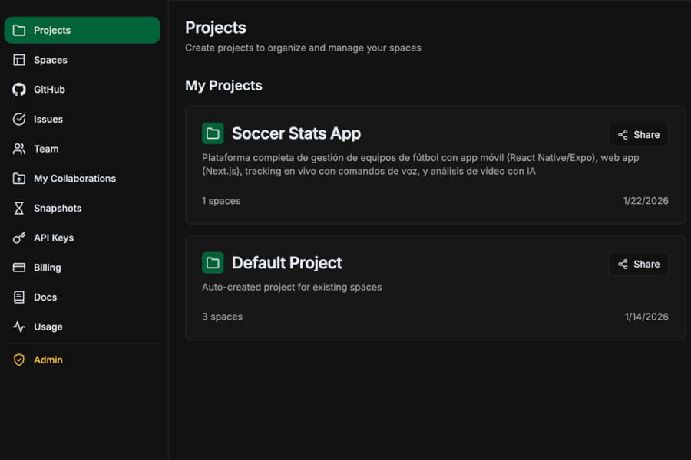This screenshot has height=460, width=691.
Task: Click the GitHub icon in the sidebar
Action: click(19, 89)
